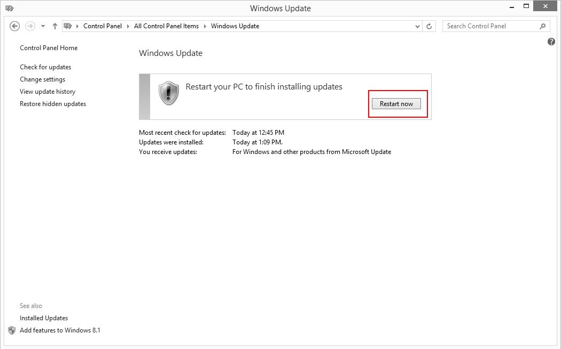Open Help with the question mark icon
Screen dimensions: 561x349
point(551,42)
